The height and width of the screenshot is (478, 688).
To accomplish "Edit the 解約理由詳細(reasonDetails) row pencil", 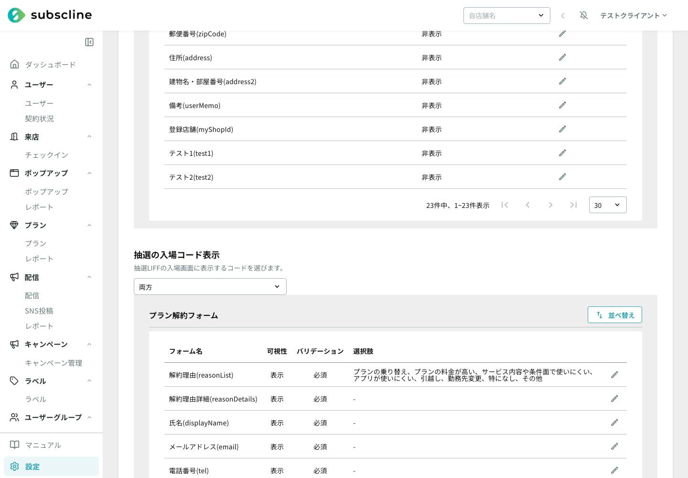I will 614,399.
